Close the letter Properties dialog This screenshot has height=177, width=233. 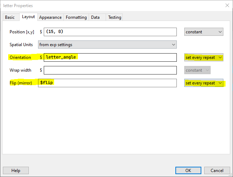pyautogui.click(x=227, y=5)
